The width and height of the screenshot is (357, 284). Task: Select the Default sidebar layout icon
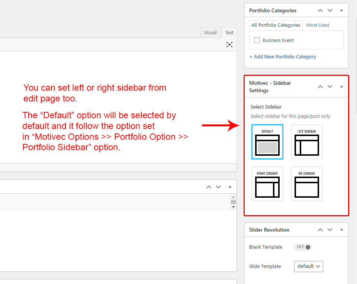tap(267, 142)
